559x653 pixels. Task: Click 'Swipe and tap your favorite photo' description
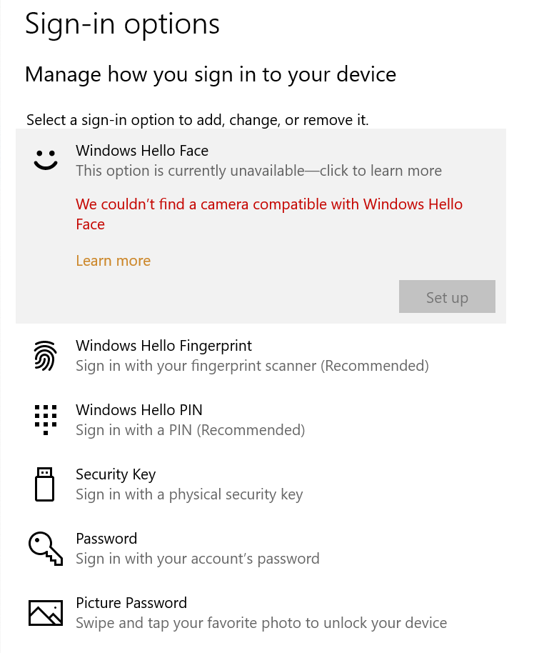pos(261,623)
